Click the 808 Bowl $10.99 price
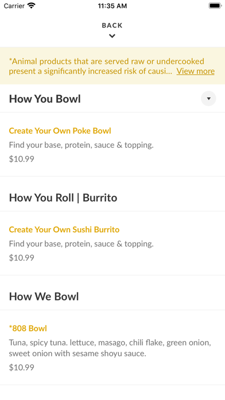The width and height of the screenshot is (225, 400). (x=22, y=367)
